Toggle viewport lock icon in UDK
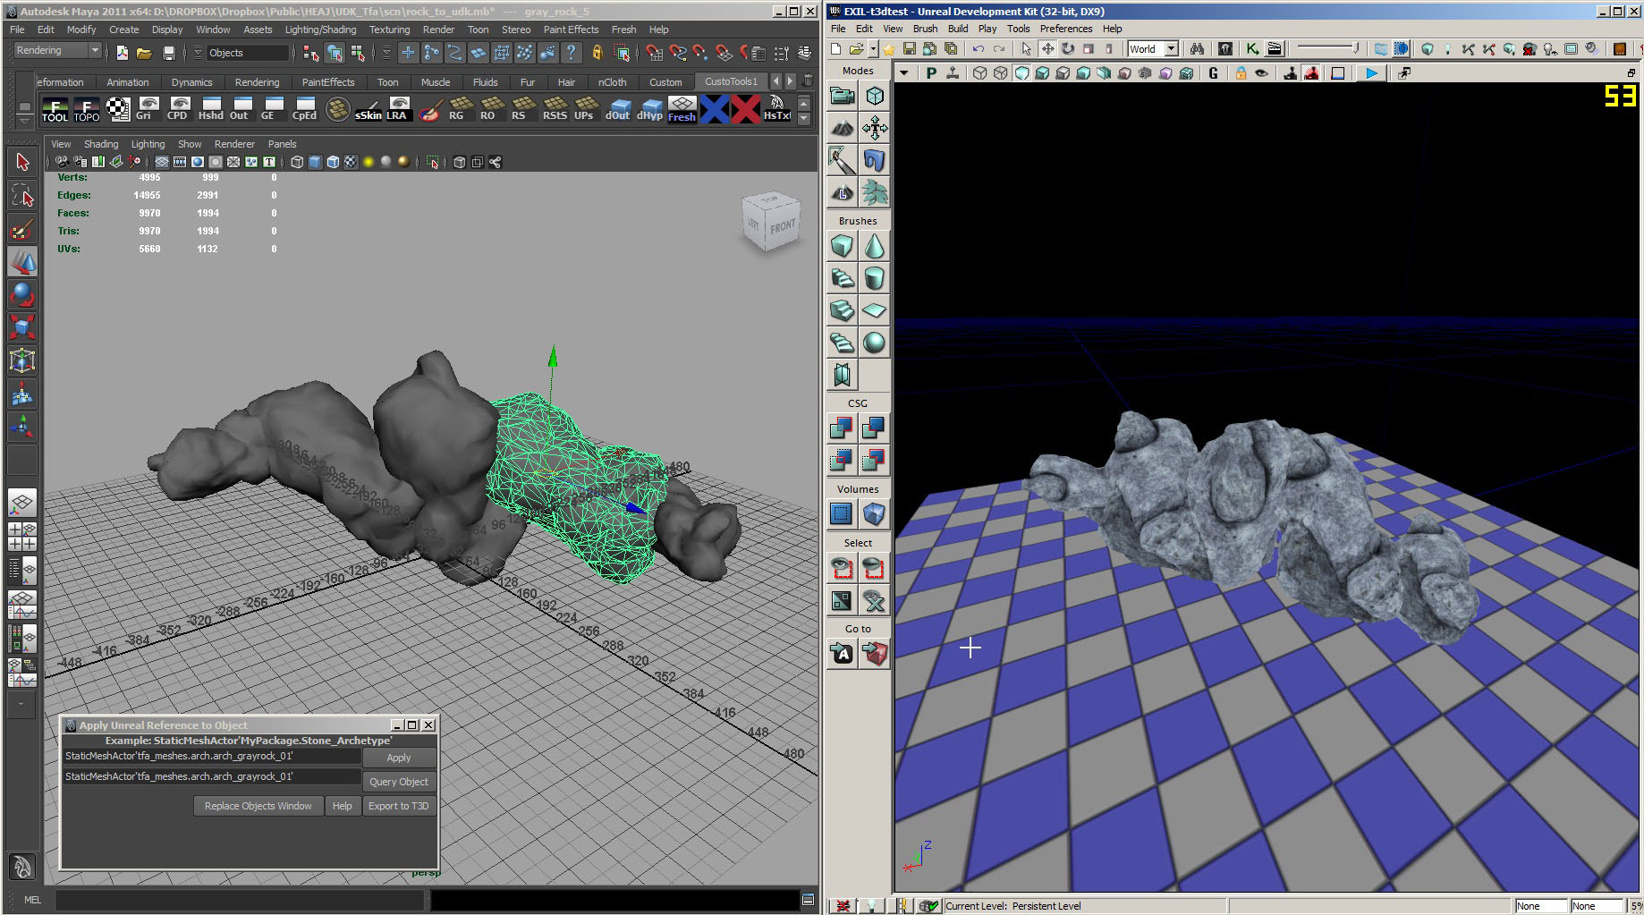1644x915 pixels. (x=1241, y=73)
